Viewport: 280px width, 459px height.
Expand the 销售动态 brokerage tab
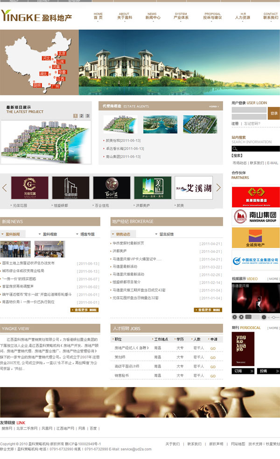tap(123, 234)
